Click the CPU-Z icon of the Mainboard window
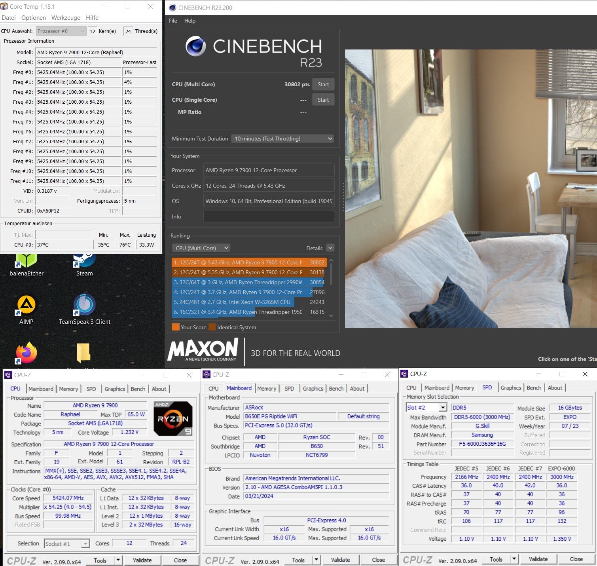This screenshot has width=597, height=566. (x=207, y=374)
